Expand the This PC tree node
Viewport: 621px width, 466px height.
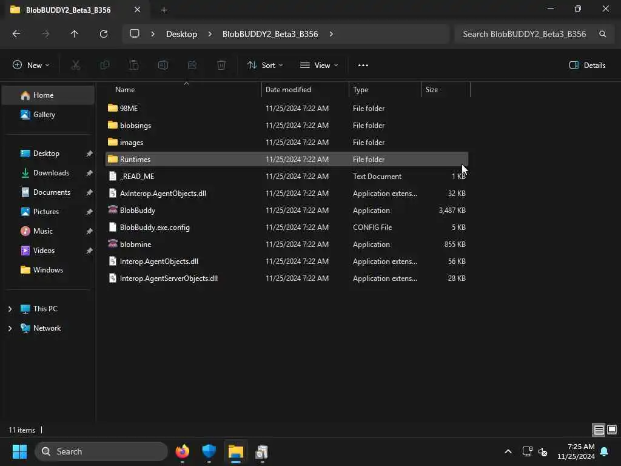click(x=10, y=309)
